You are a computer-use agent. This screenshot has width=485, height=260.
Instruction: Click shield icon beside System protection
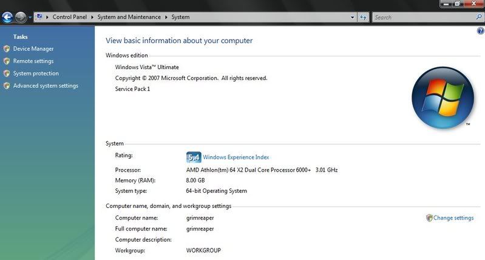click(7, 73)
